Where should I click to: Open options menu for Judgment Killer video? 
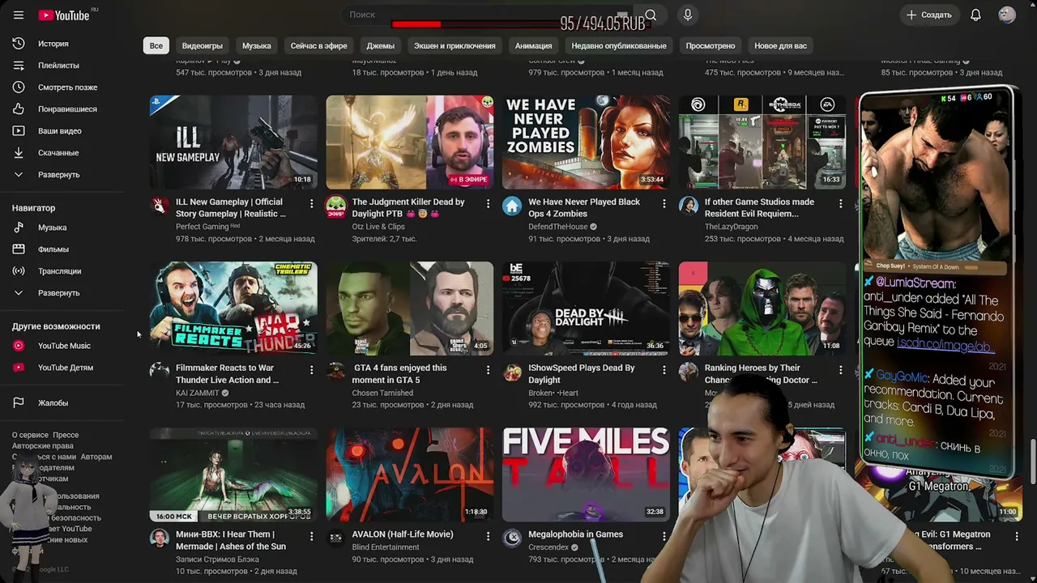(x=488, y=204)
